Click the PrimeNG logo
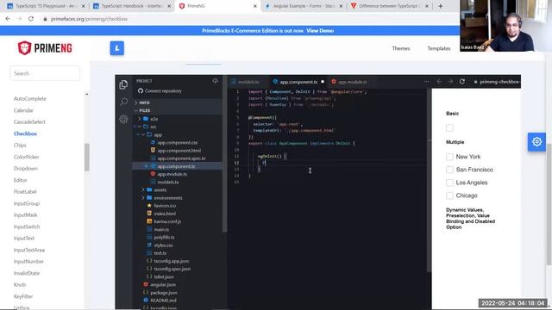This screenshot has width=552, height=310. coord(45,48)
